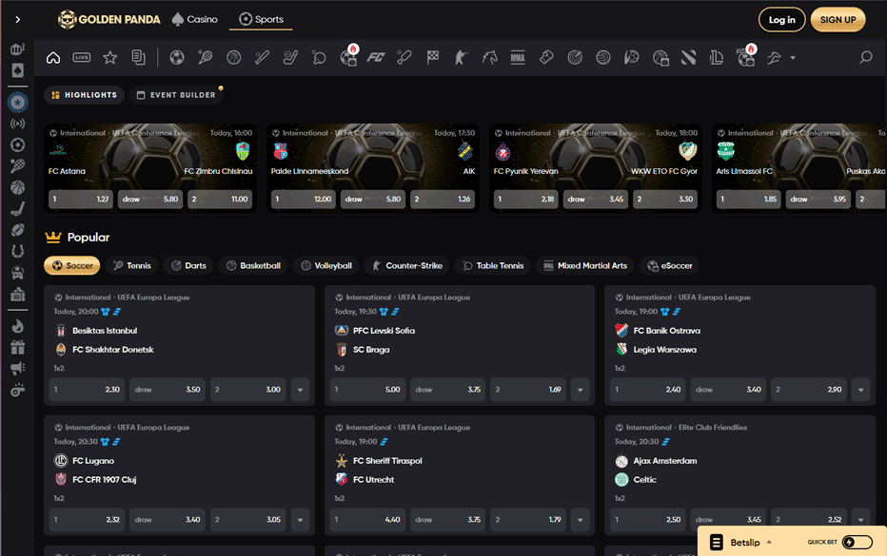Select the Darts popular filter
Image resolution: width=887 pixels, height=556 pixels.
(188, 265)
